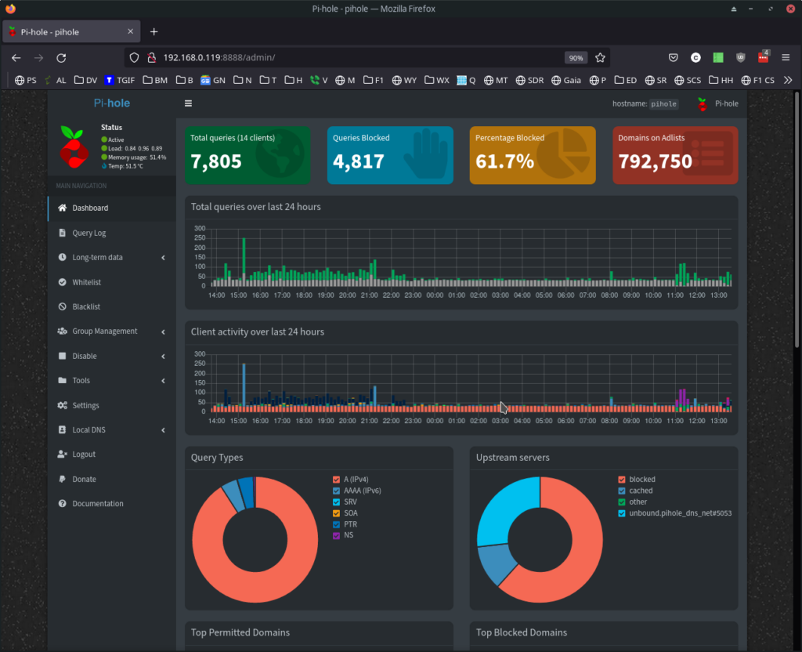Open the BM bookmarks folder
Screen dimensions: 802x652
click(155, 81)
